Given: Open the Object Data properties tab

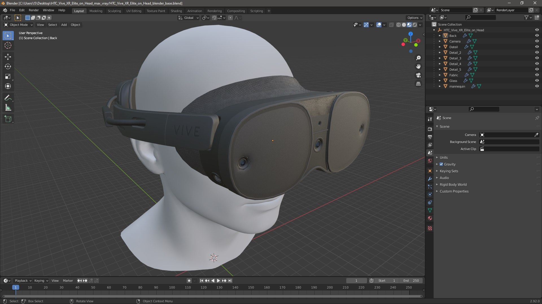Looking at the screenshot, I should 430,210.
